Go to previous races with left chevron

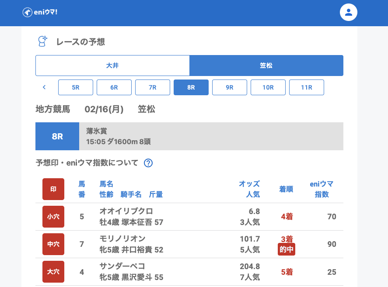[44, 87]
